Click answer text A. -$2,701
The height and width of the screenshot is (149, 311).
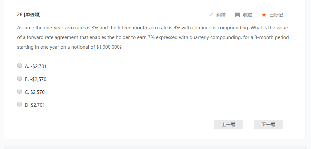click(36, 66)
